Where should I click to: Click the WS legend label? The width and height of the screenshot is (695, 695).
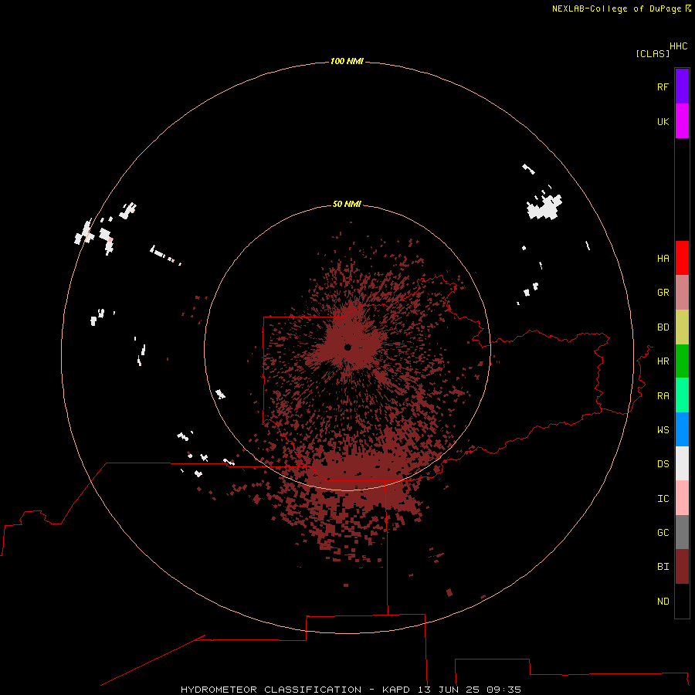coord(663,429)
